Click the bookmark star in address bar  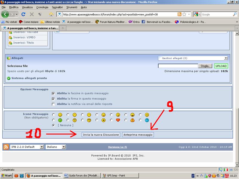[x=184, y=14]
